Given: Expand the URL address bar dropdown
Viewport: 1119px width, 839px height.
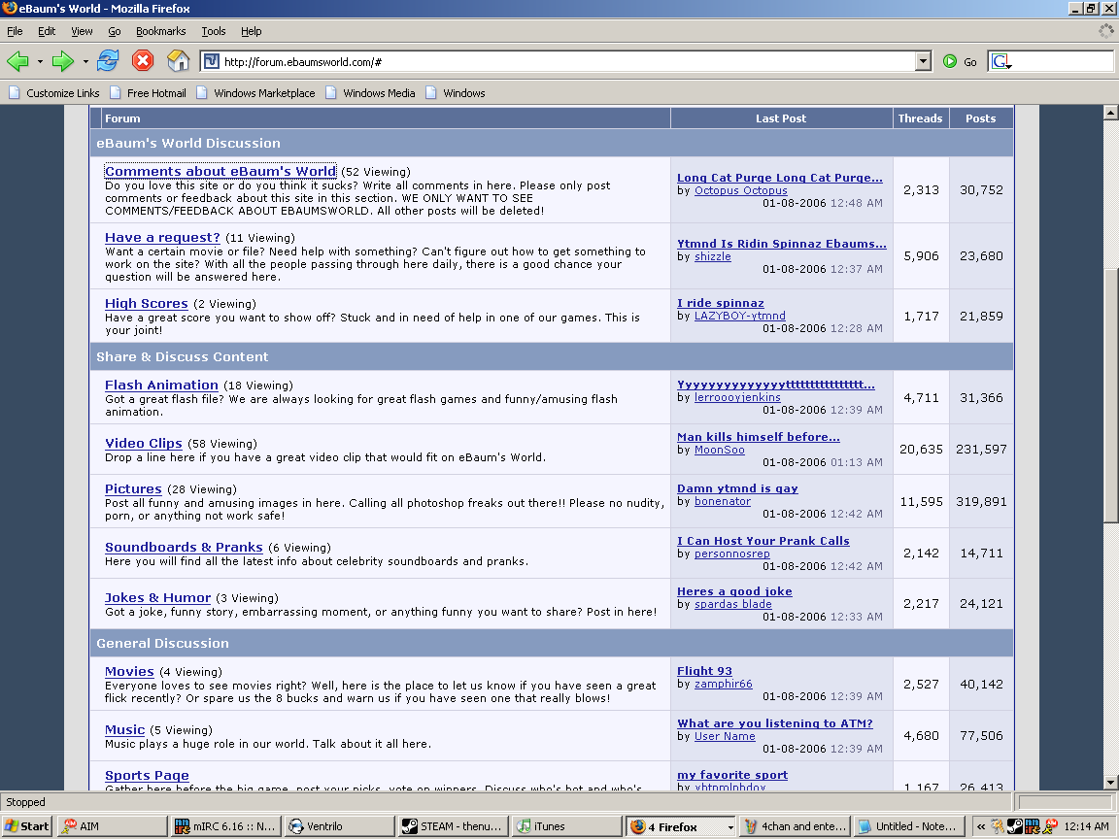Looking at the screenshot, I should tap(923, 61).
